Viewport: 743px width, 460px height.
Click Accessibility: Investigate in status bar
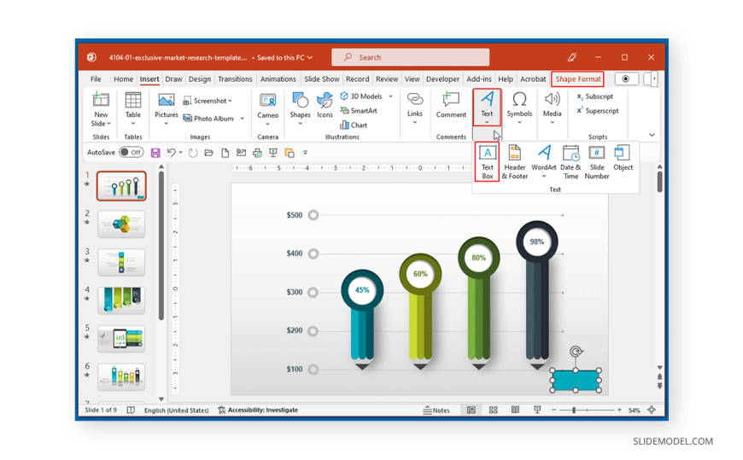point(258,411)
